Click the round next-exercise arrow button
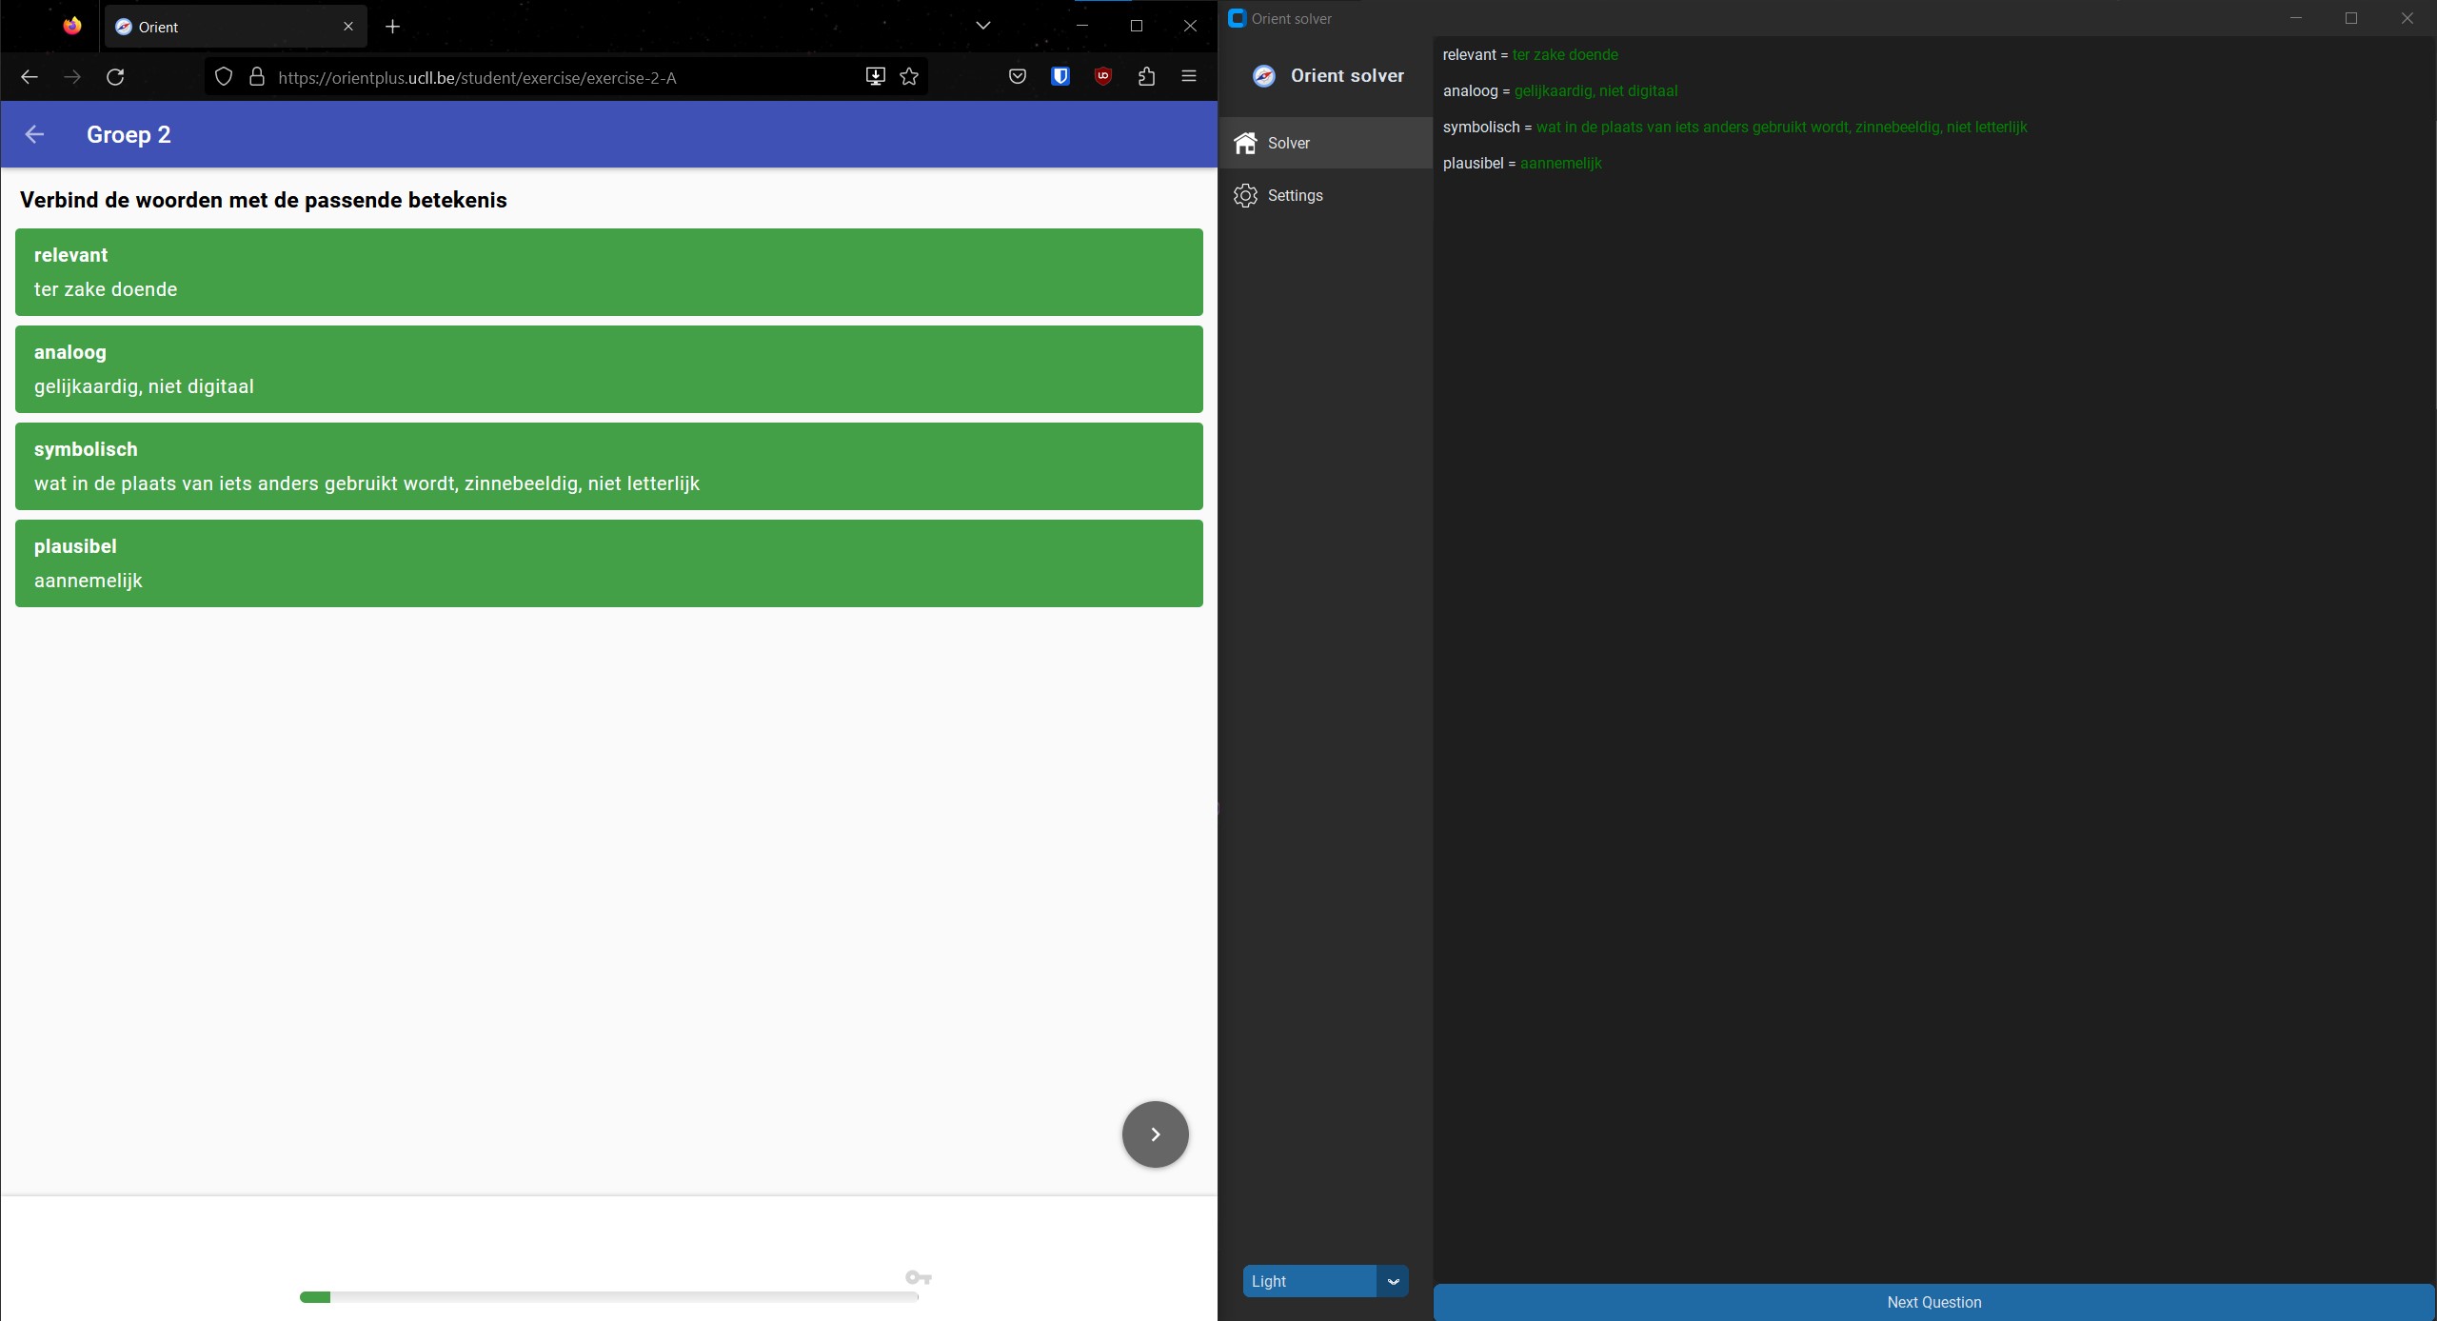This screenshot has height=1321, width=2437. click(1154, 1134)
